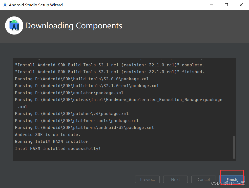Click the patcher\v4 package.xml parsing line
This screenshot has width=249, height=188.
point(72,114)
